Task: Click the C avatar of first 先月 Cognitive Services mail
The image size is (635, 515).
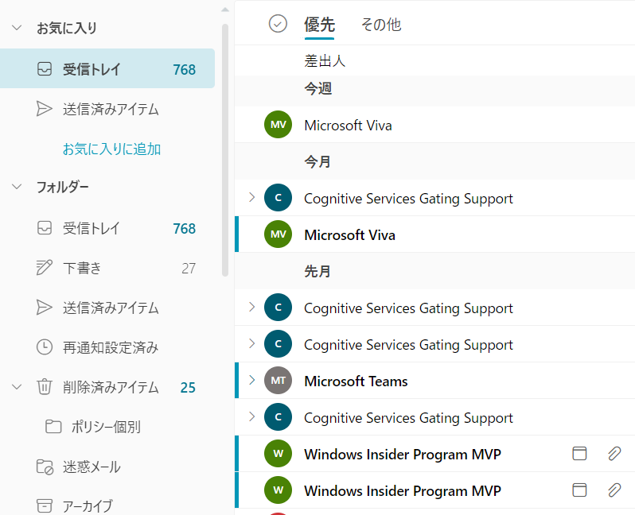Action: pyautogui.click(x=278, y=308)
